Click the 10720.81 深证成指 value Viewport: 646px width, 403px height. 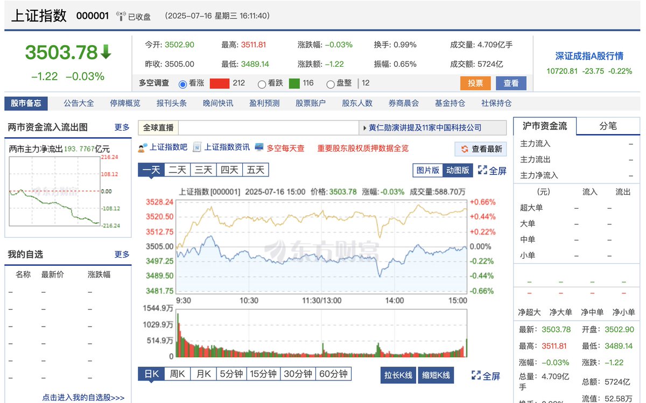pyautogui.click(x=562, y=71)
